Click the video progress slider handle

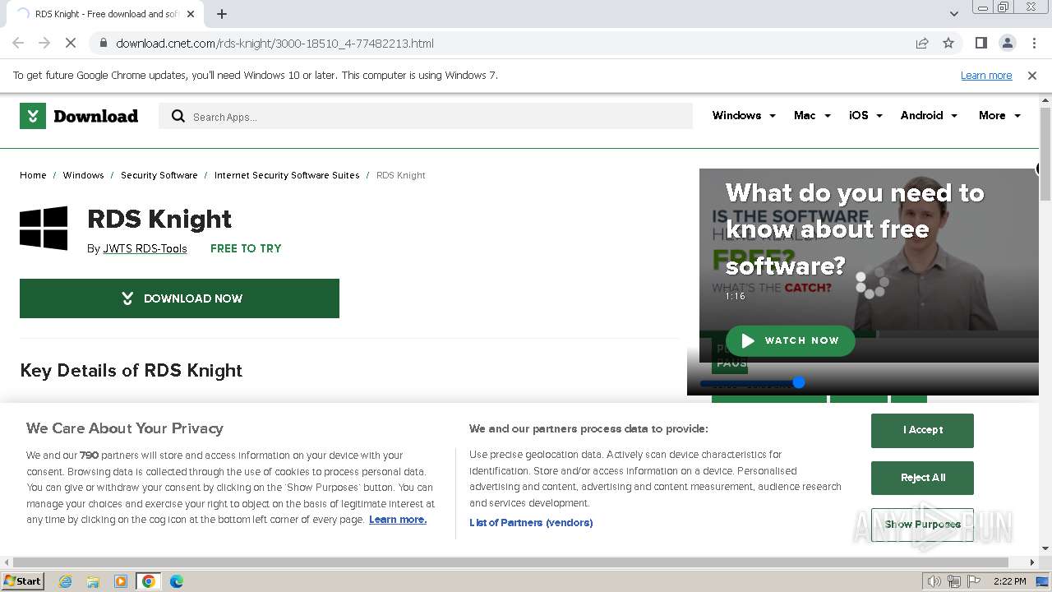[x=798, y=382]
